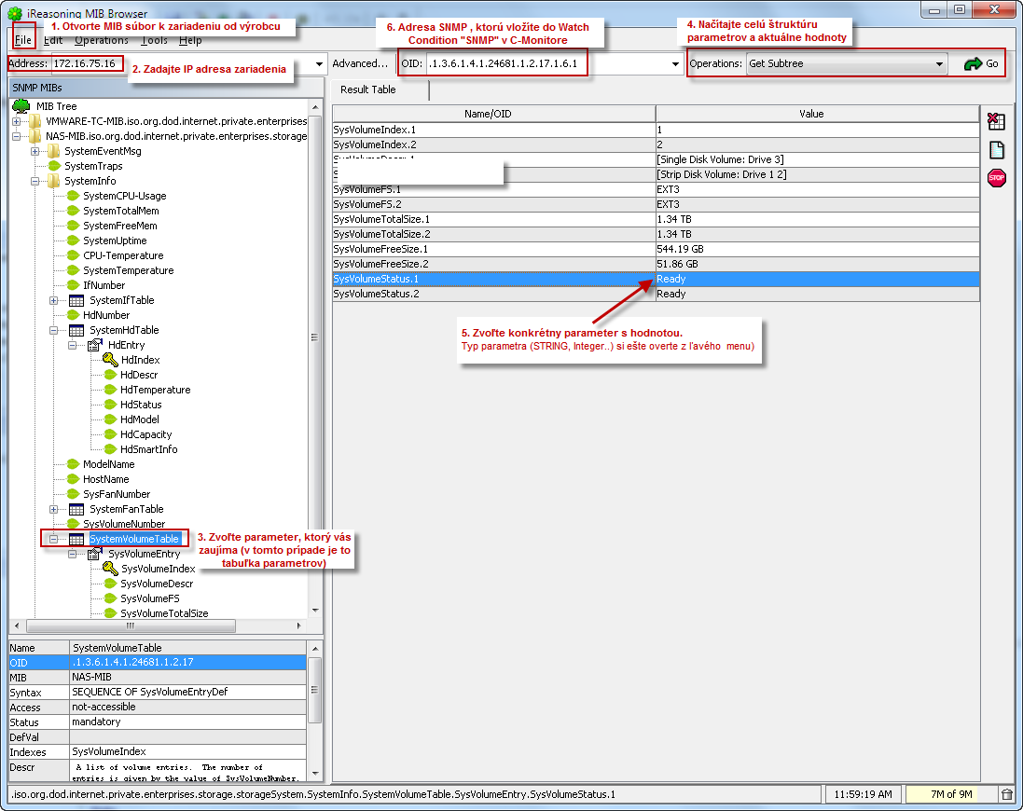Click the MIB Tree root tree icon
1023x811 pixels.
tap(21, 105)
